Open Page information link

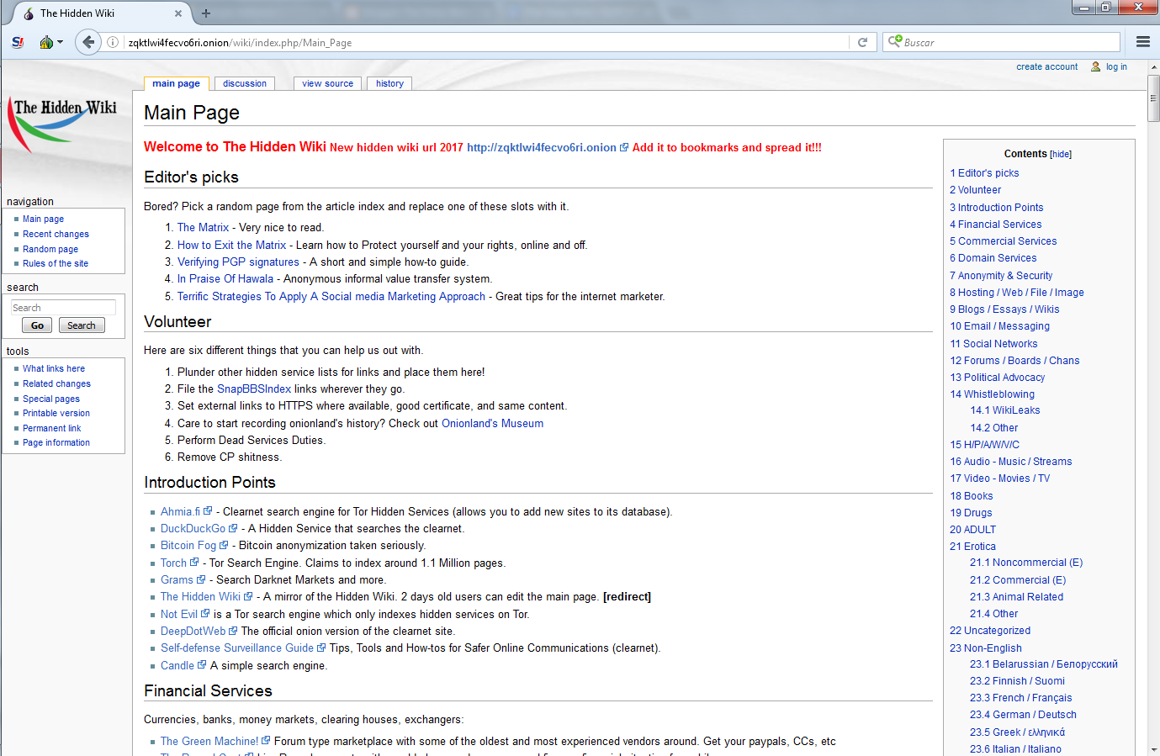click(x=56, y=442)
